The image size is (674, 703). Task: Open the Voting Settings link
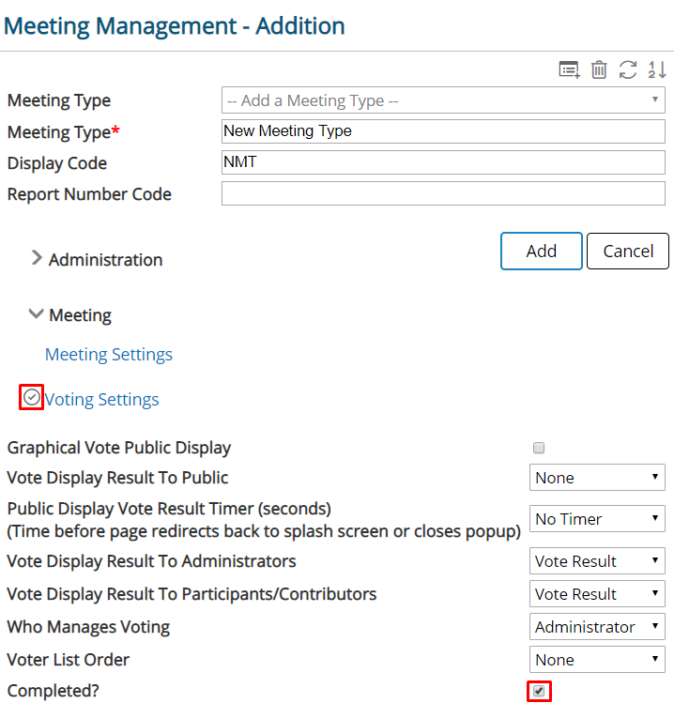click(101, 399)
